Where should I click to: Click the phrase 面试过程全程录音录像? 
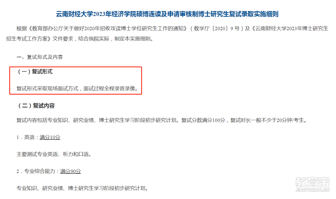(110, 88)
